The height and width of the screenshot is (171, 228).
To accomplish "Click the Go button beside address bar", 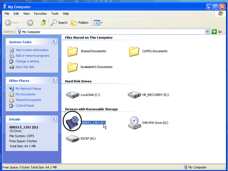I will (x=217, y=32).
